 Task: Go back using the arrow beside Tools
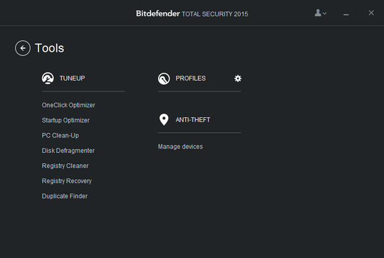[x=22, y=48]
